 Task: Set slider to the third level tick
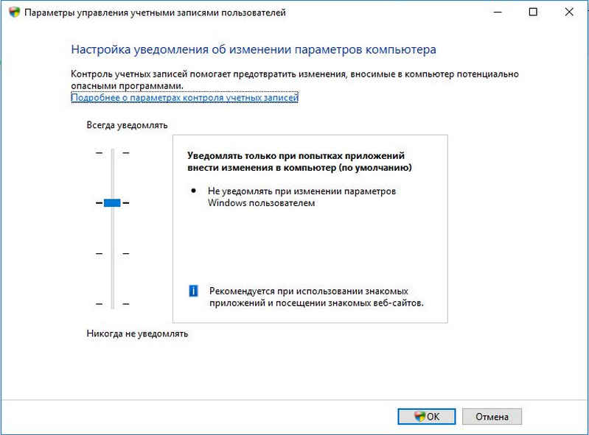point(112,254)
